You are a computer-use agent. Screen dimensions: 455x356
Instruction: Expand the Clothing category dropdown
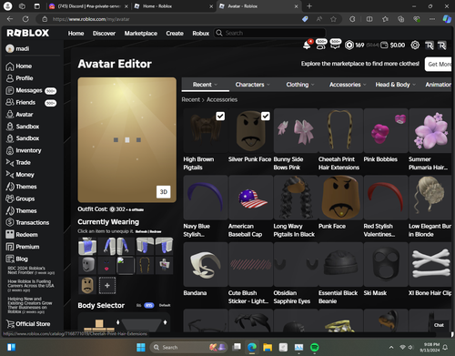300,85
